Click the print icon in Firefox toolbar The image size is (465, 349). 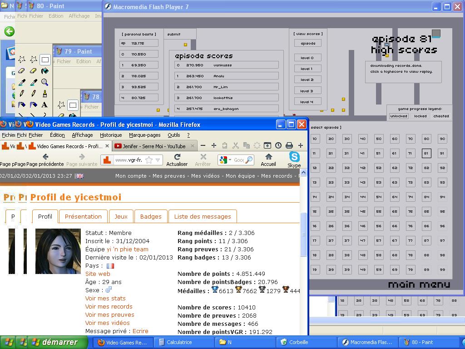[x=289, y=145]
